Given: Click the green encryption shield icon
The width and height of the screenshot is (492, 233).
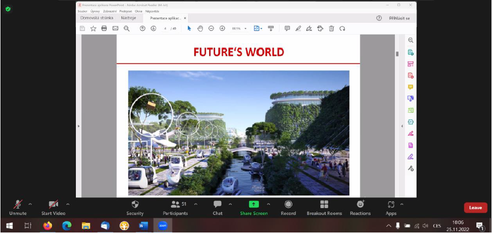Looking at the screenshot, I should tap(8, 9).
